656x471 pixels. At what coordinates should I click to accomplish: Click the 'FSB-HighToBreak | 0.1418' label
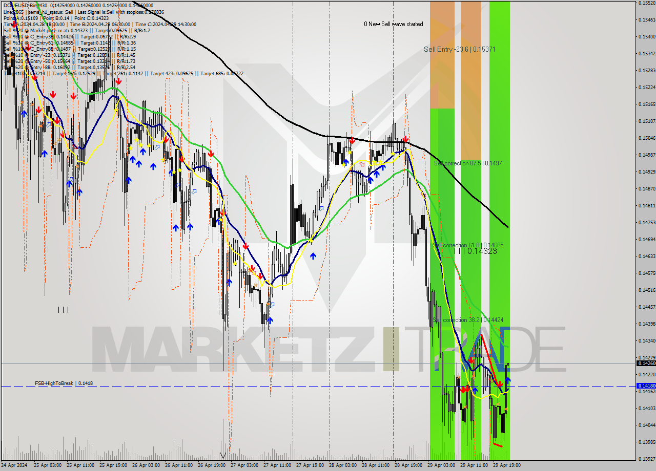(x=64, y=383)
